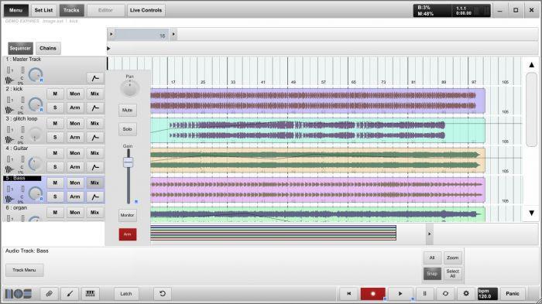The width and height of the screenshot is (542, 304).
Task: Select the Sequencer tab
Action: pyautogui.click(x=20, y=49)
